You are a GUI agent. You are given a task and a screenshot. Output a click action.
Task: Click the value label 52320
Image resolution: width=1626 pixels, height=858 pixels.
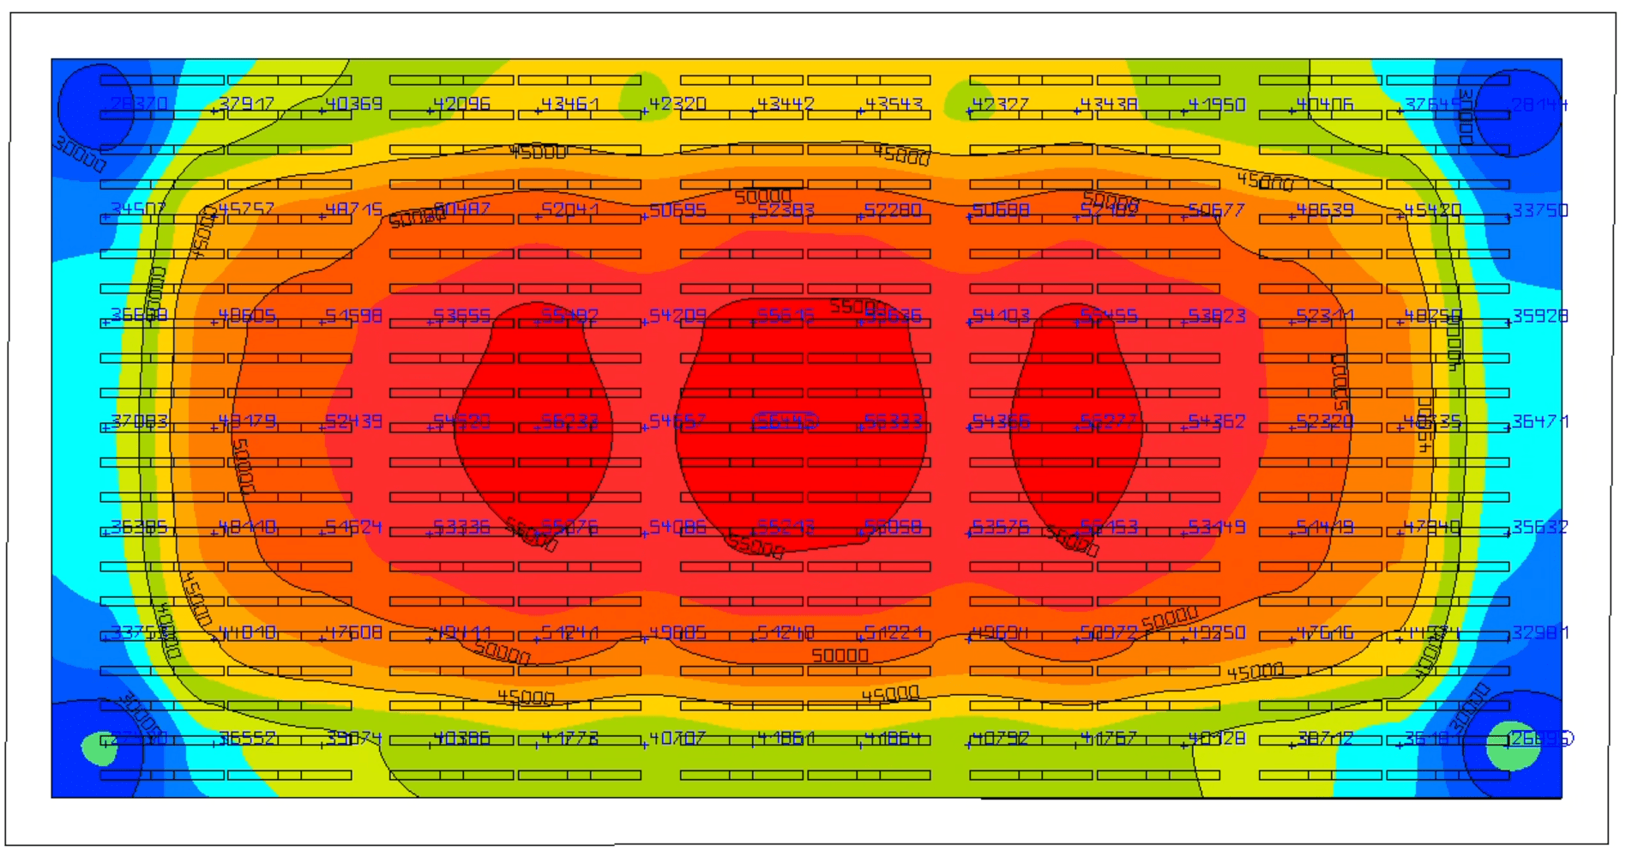point(1325,421)
